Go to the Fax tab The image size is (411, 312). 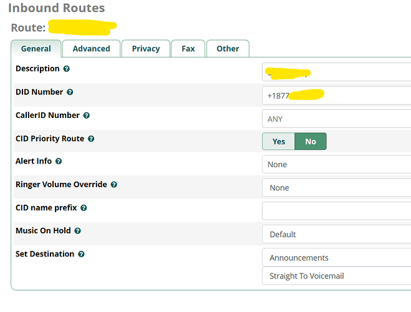[188, 49]
